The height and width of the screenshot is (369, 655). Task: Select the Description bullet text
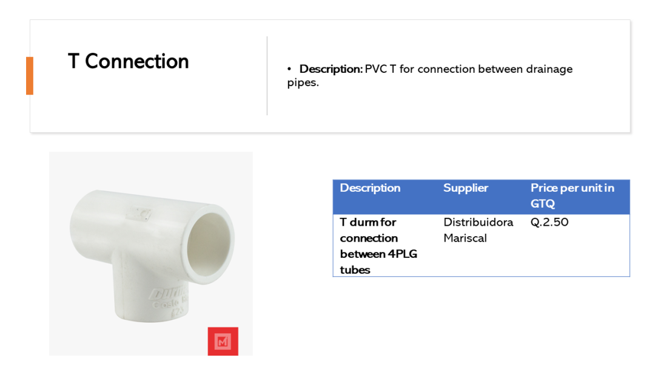pyautogui.click(x=429, y=76)
